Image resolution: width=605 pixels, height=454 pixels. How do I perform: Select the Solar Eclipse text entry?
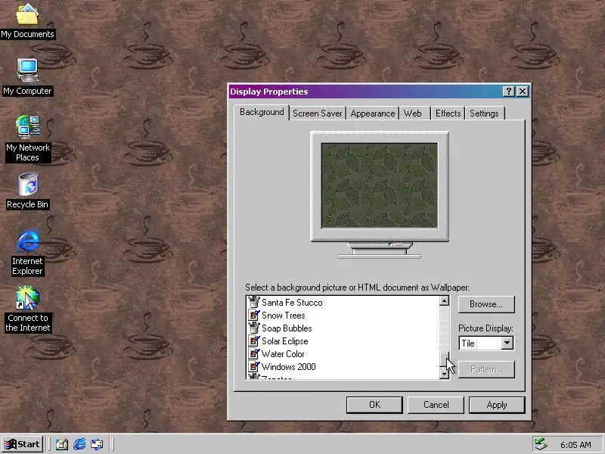click(285, 341)
